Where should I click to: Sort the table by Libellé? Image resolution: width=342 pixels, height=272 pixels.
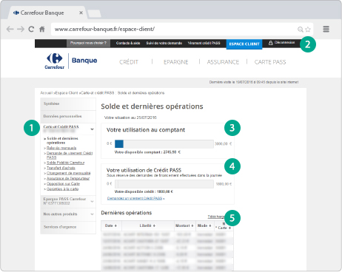point(147,225)
